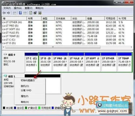Viewport: 135px width, 116px height.
Task: Click the Refresh toolbar icon
Action: point(31,13)
